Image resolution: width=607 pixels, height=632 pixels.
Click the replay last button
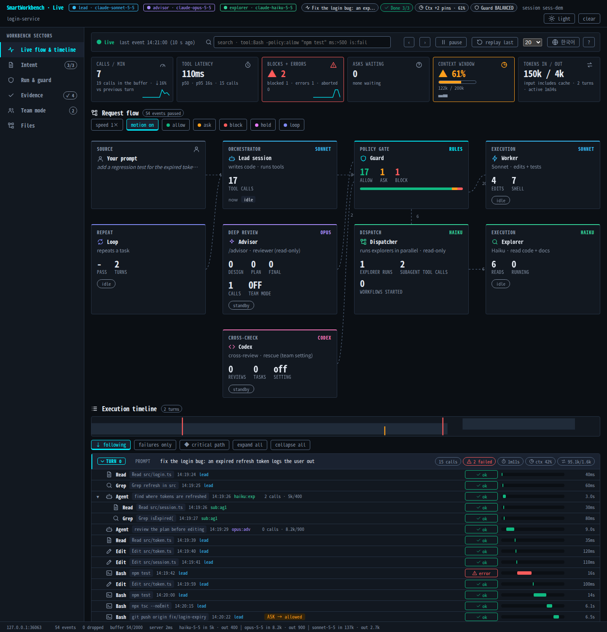point(495,42)
